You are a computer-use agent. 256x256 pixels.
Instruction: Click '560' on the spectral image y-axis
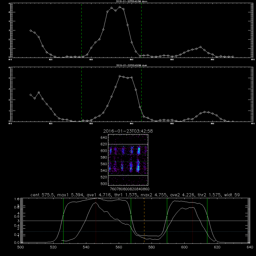pyautogui.click(x=104, y=164)
